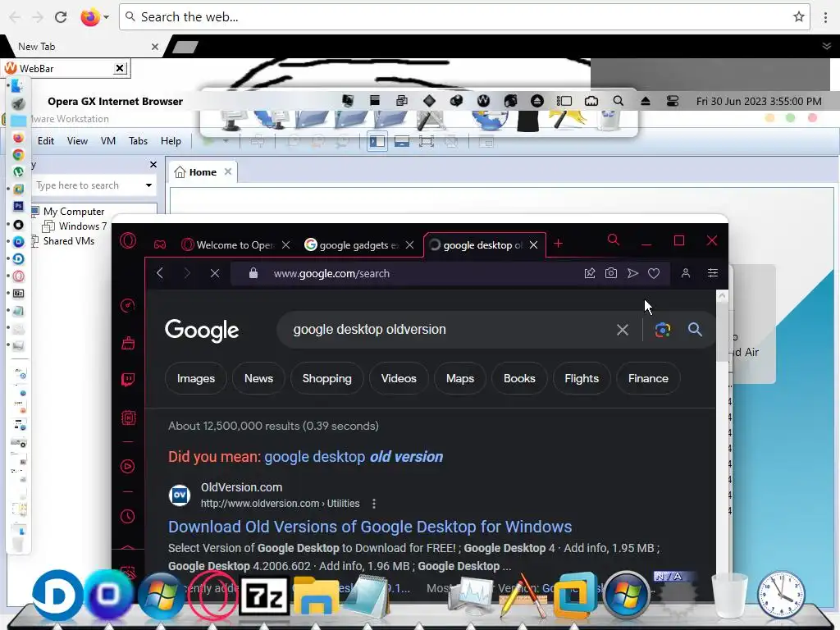This screenshot has width=840, height=630.
Task: Launch Photoshop from the WebBar side dock
Action: pyautogui.click(x=18, y=206)
